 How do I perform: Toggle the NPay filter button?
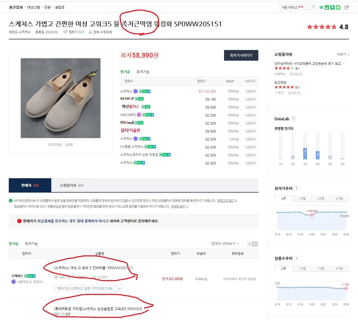click(x=252, y=244)
